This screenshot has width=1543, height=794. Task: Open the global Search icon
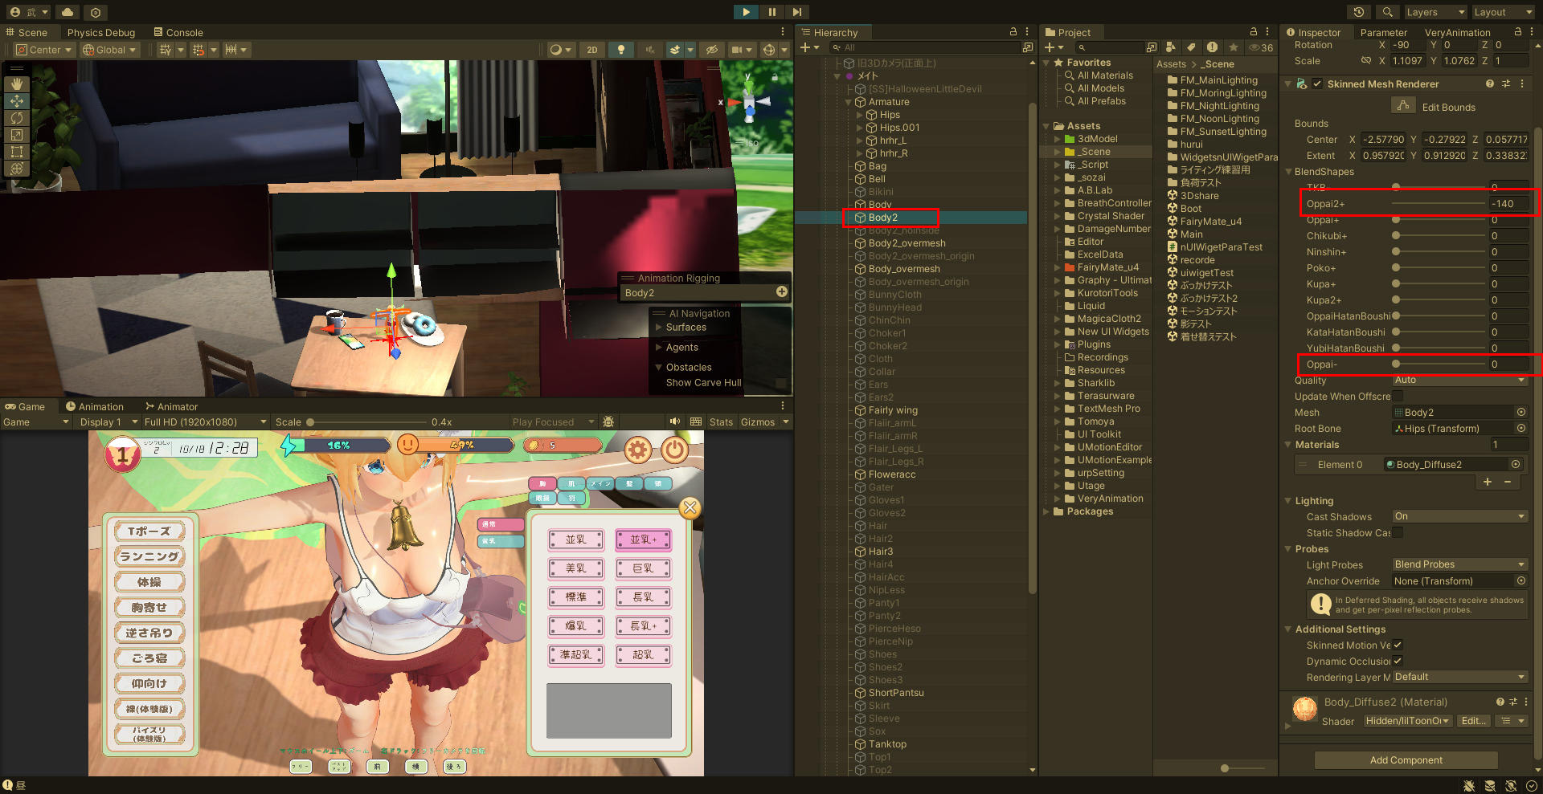pos(1387,12)
